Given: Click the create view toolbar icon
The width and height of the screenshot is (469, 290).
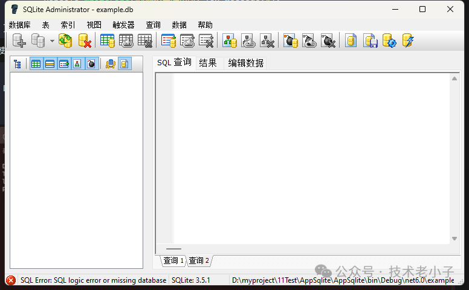Looking at the screenshot, I should [x=169, y=40].
